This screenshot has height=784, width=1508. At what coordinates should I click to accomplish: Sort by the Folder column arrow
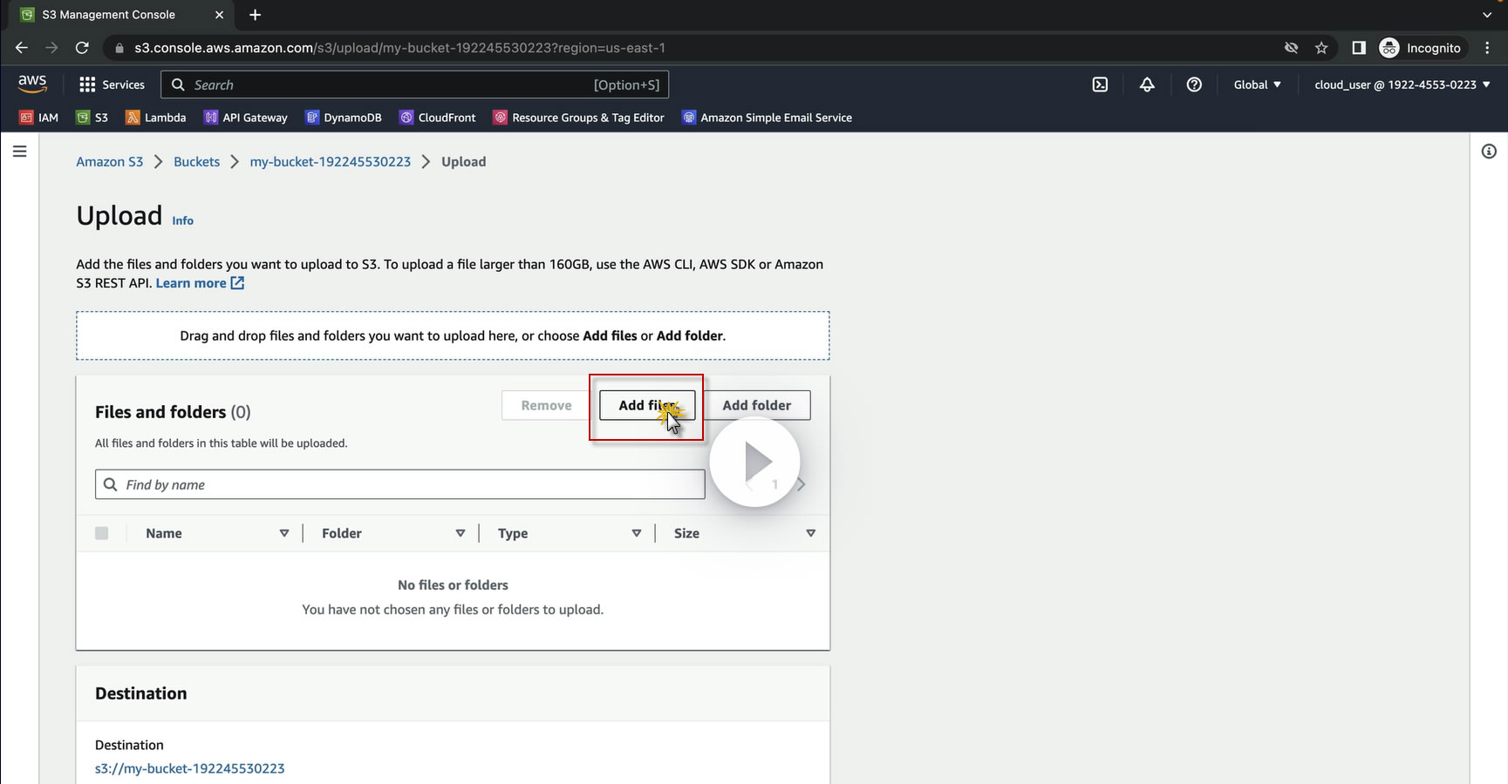[x=461, y=533]
